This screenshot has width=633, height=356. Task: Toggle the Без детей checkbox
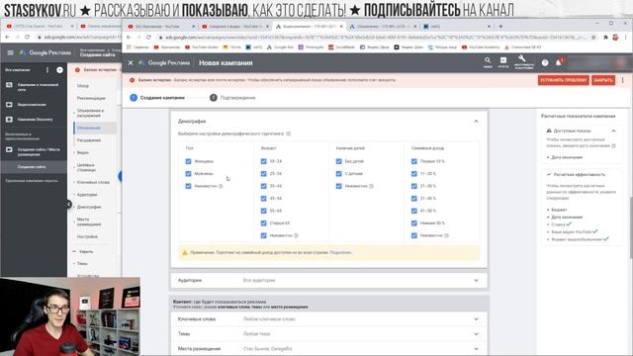click(338, 161)
